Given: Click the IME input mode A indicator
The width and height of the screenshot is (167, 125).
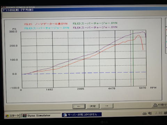Looking at the screenshot, I should (x=157, y=113).
